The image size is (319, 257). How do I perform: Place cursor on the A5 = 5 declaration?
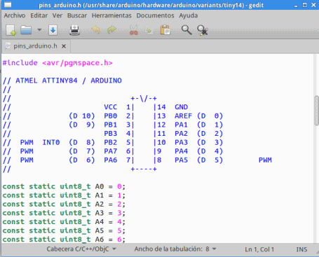tap(64, 230)
